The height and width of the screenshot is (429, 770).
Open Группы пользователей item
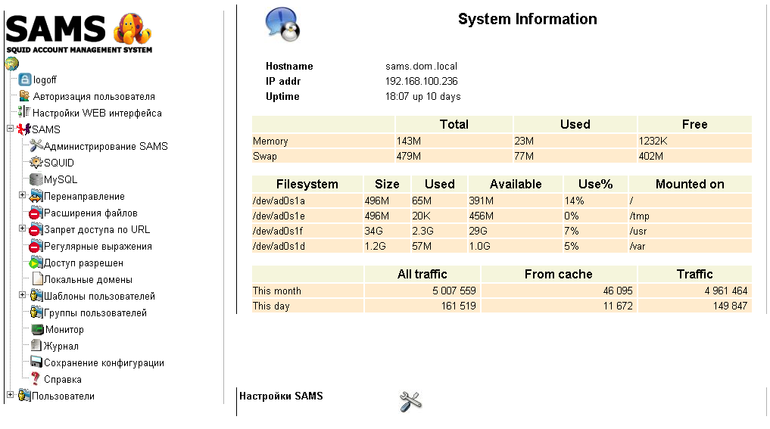pos(95,313)
